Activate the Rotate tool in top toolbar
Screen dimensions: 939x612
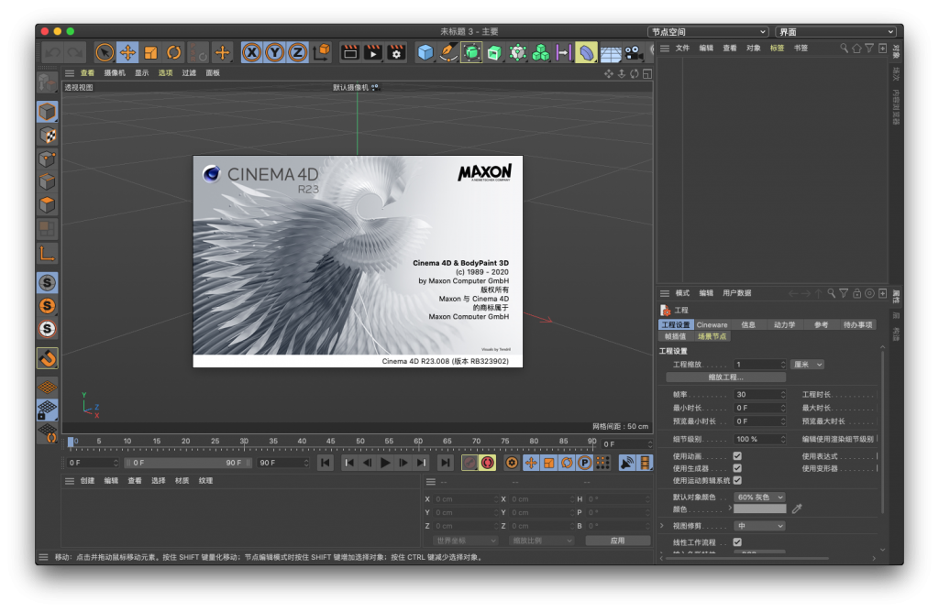pyautogui.click(x=173, y=52)
